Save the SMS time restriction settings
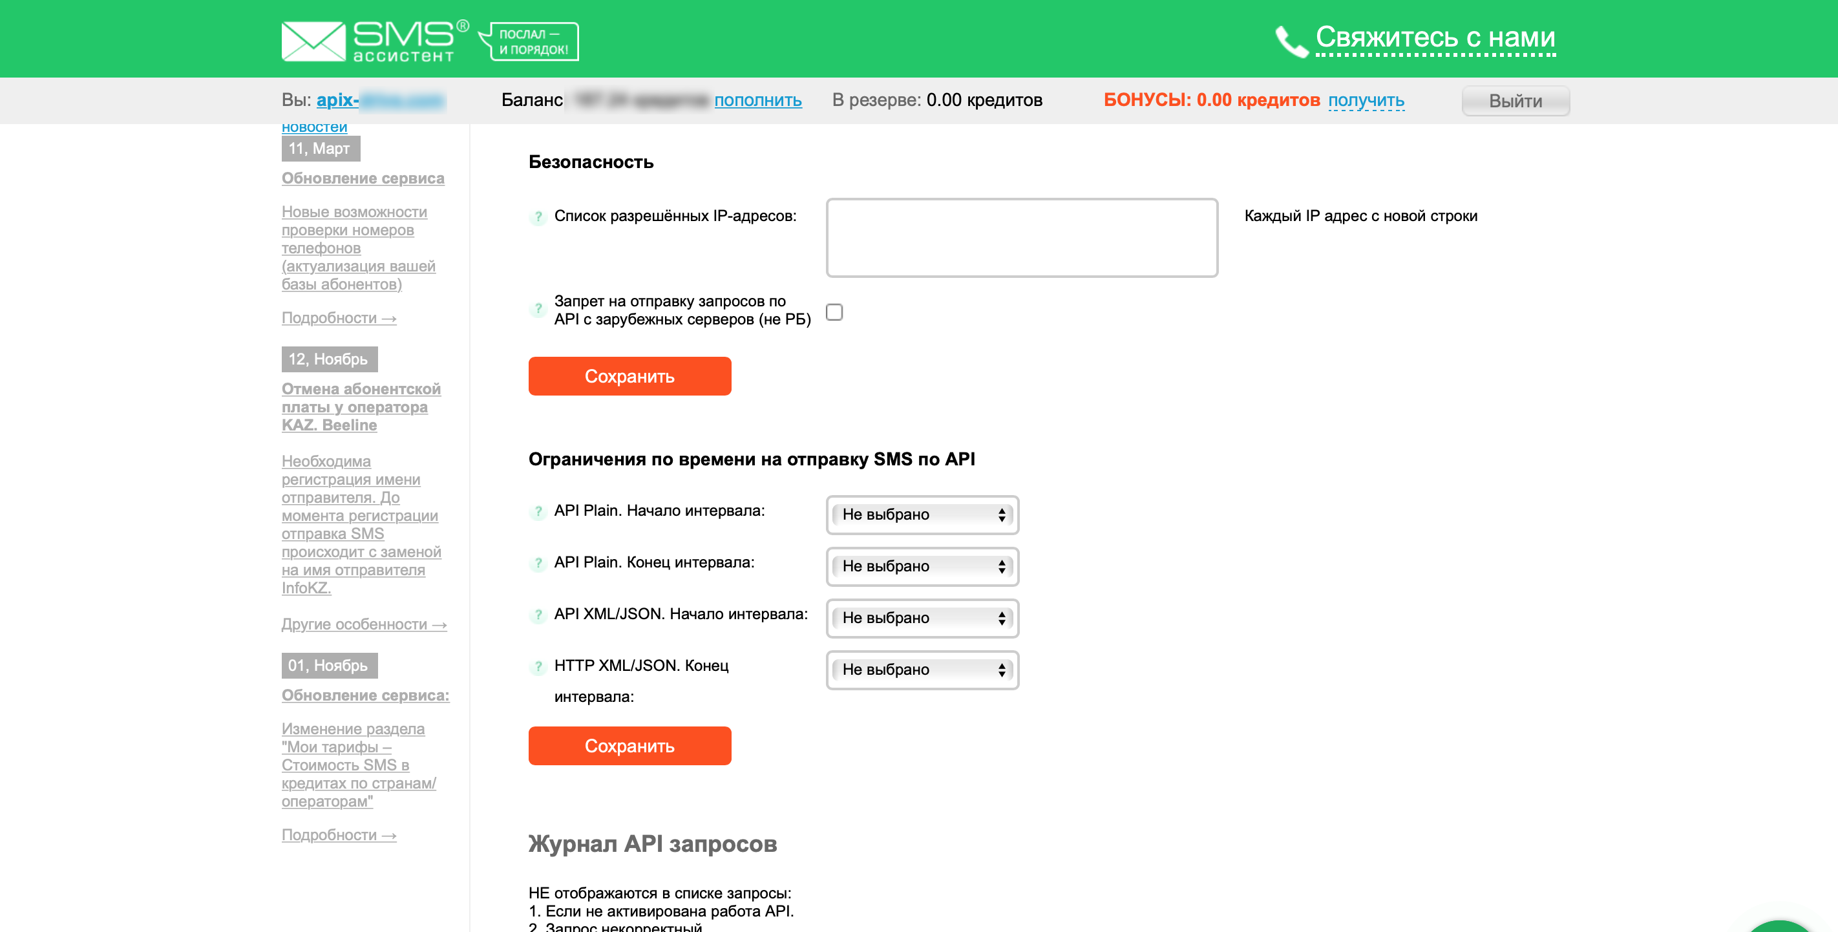Screen dimensions: 1838x932 coord(629,746)
